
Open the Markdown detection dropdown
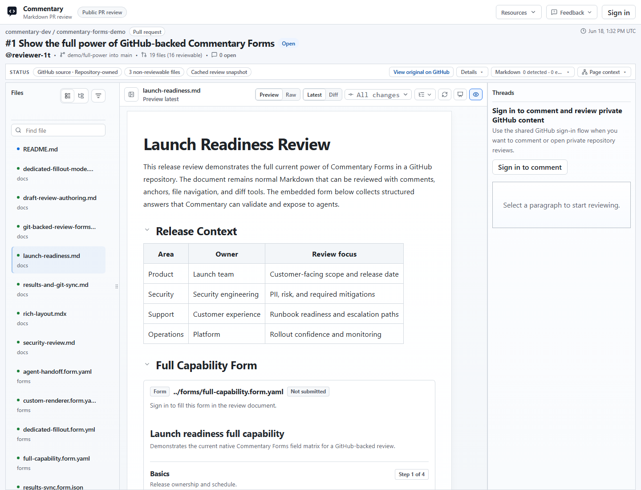(532, 72)
